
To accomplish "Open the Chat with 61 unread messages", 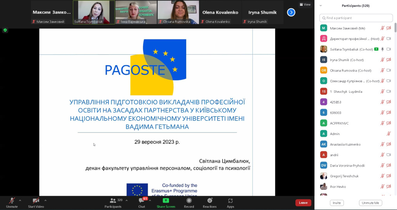I will pos(142,203).
